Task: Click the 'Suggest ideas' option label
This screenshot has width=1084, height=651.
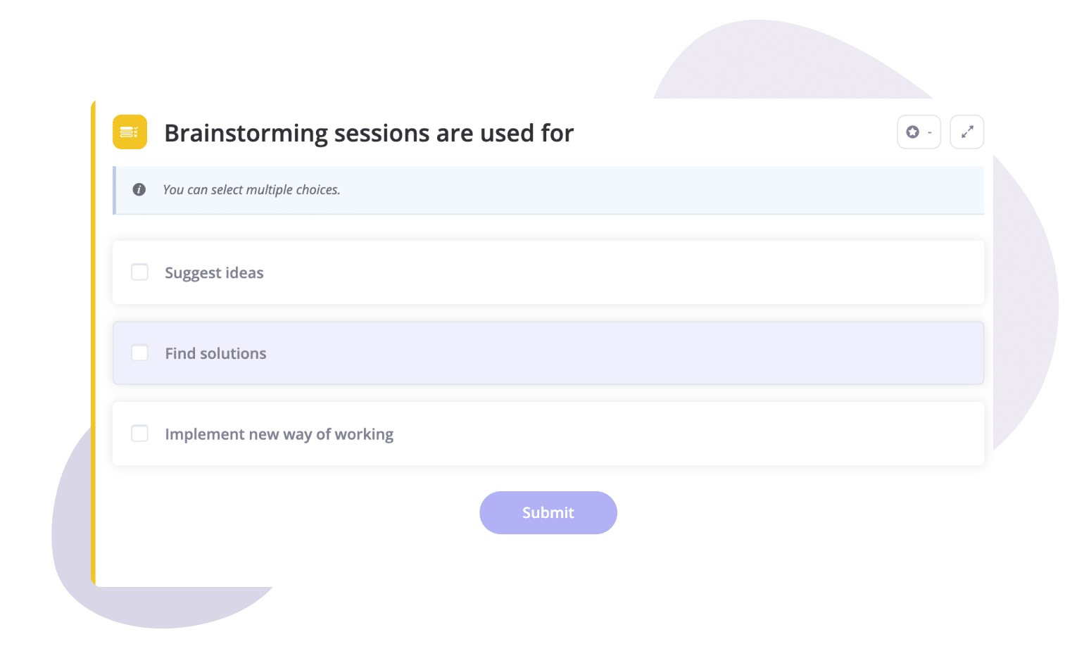Action: [x=214, y=273]
